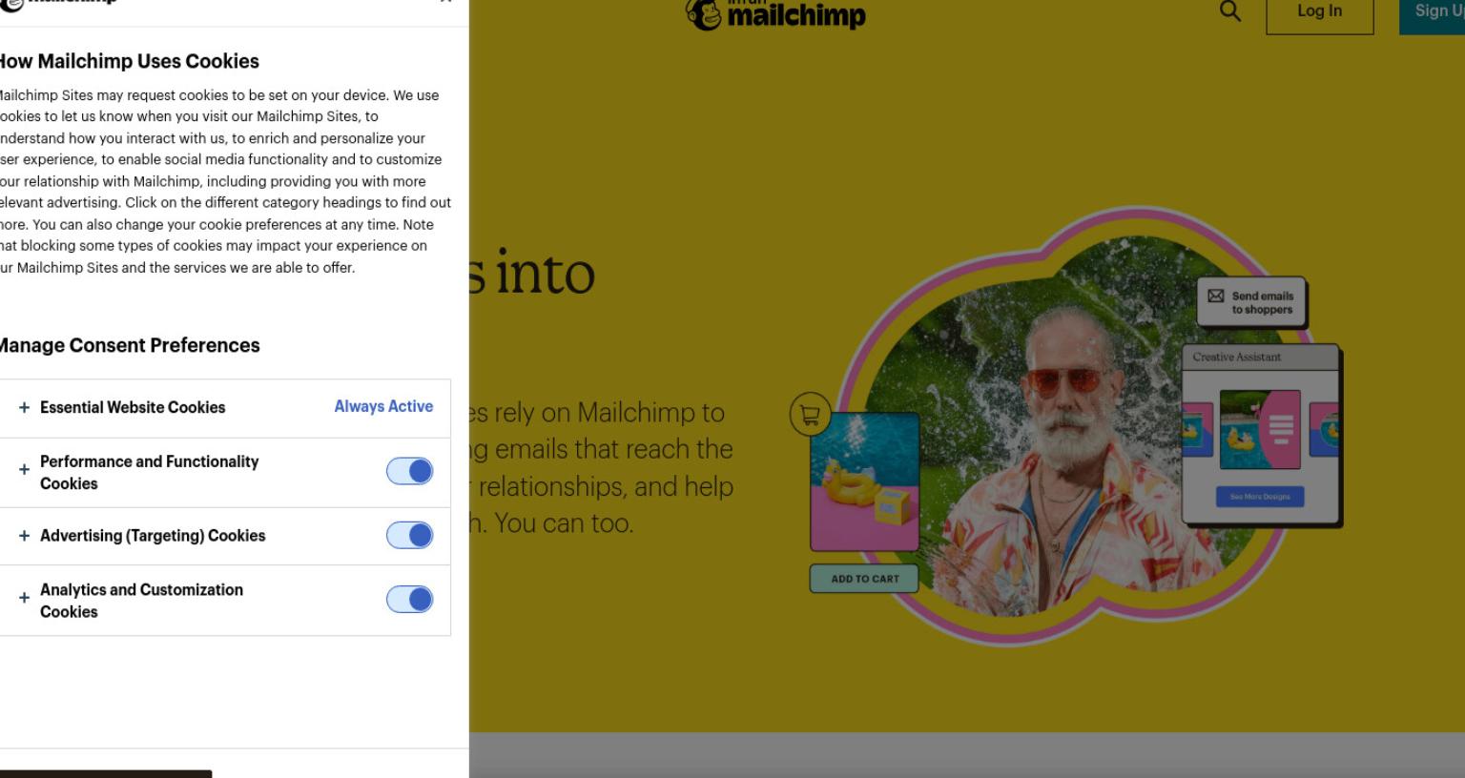Click the Mailchimp logo in page header
The width and height of the screenshot is (1465, 778).
click(x=775, y=13)
